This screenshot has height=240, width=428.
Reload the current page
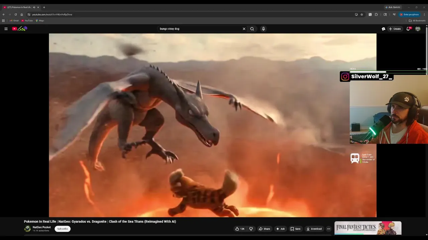pyautogui.click(x=16, y=14)
